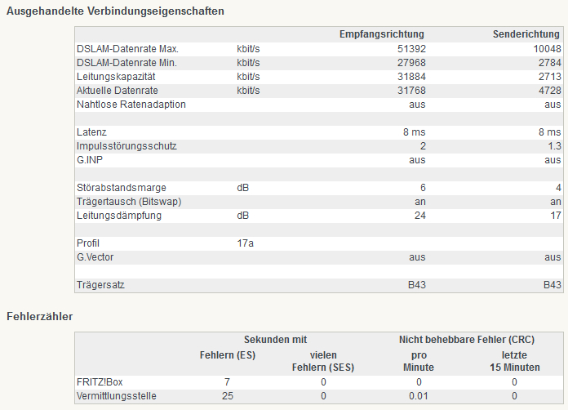Click the 'Empfangsrichtung' column header
The height and width of the screenshot is (410, 568).
382,34
